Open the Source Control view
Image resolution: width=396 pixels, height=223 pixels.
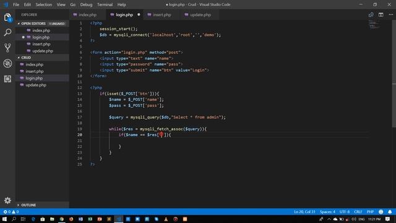(7, 48)
